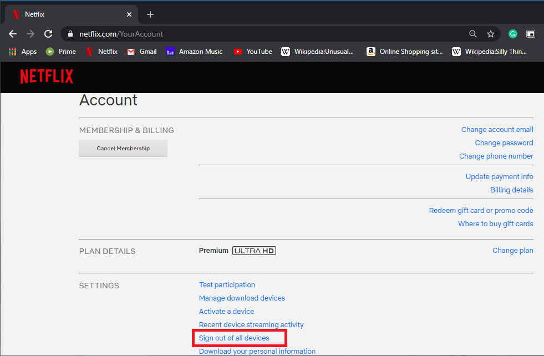Click the padlock site info icon
This screenshot has height=356, width=544.
tap(70, 34)
